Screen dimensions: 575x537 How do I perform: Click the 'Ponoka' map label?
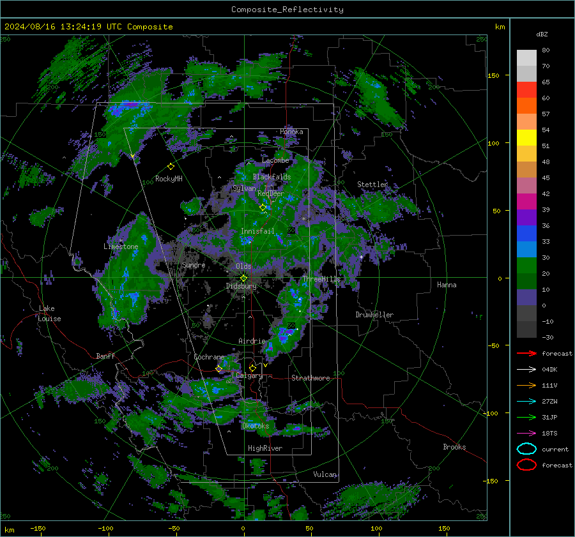[x=291, y=132]
